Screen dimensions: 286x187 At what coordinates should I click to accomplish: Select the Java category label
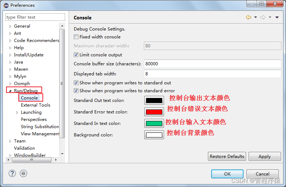(18, 62)
